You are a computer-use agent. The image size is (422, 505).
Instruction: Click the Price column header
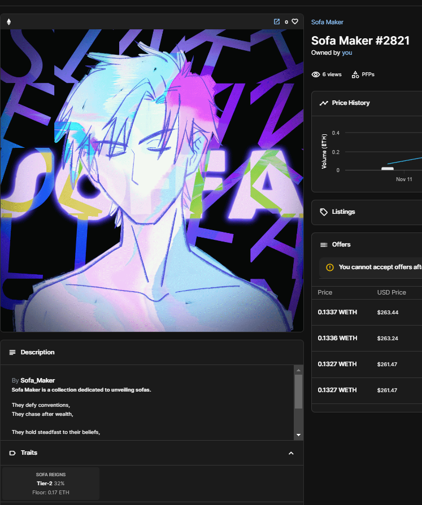[325, 292]
